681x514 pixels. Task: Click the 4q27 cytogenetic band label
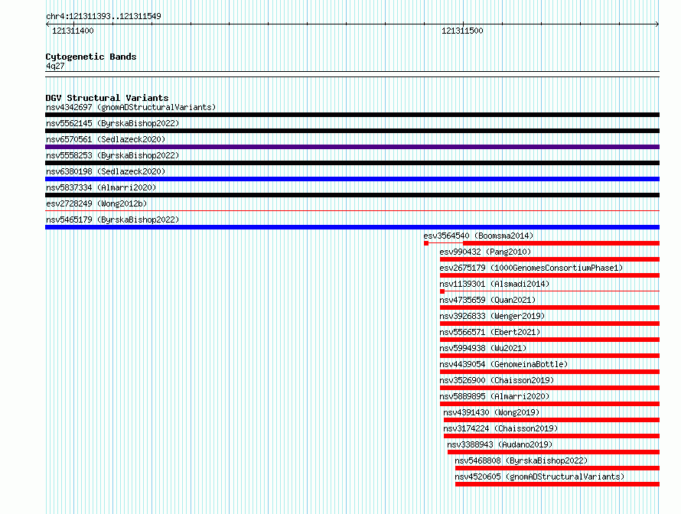55,66
